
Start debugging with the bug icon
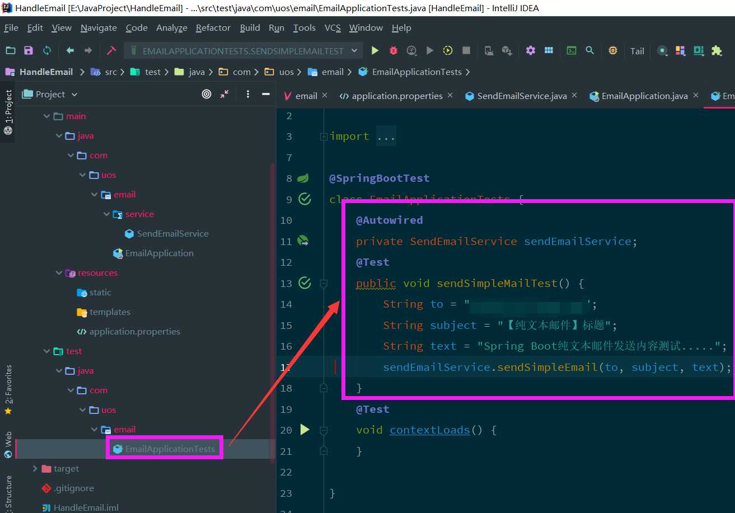(x=394, y=50)
